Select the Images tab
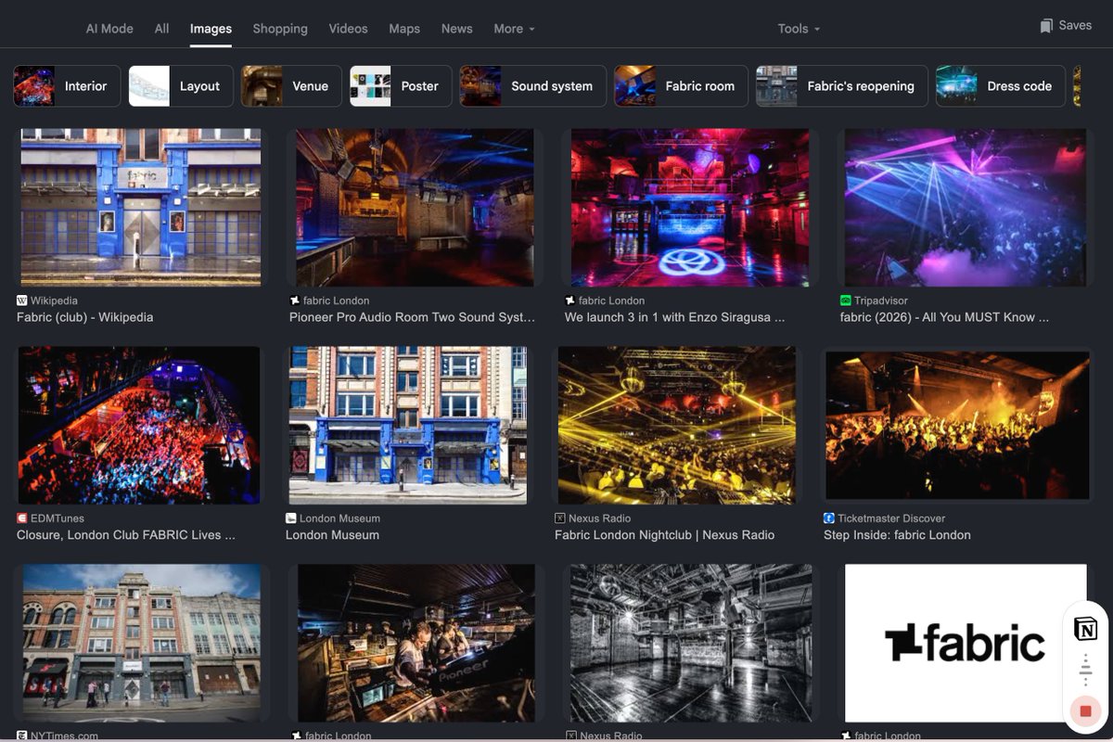The image size is (1113, 742). [x=211, y=29]
